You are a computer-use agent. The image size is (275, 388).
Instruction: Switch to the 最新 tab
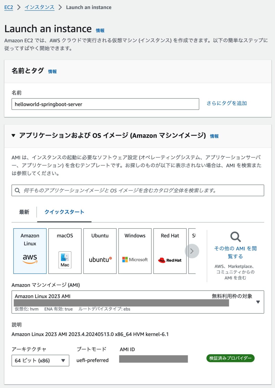tap(24, 212)
